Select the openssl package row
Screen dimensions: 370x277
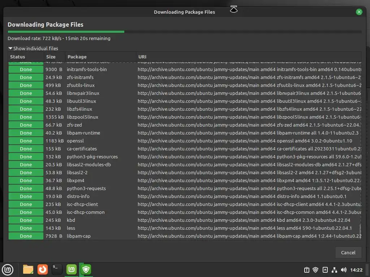(x=185, y=141)
